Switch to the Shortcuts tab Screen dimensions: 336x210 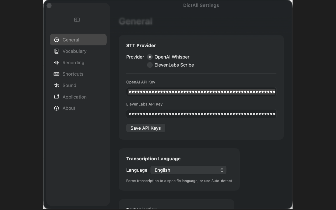[x=73, y=74]
